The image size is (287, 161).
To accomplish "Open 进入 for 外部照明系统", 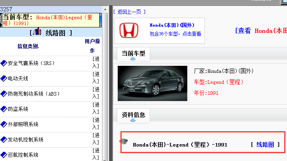I will 96,123.
